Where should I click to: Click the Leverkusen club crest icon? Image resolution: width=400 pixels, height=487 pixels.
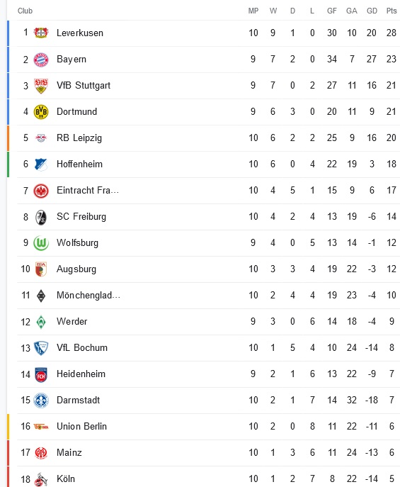point(41,33)
